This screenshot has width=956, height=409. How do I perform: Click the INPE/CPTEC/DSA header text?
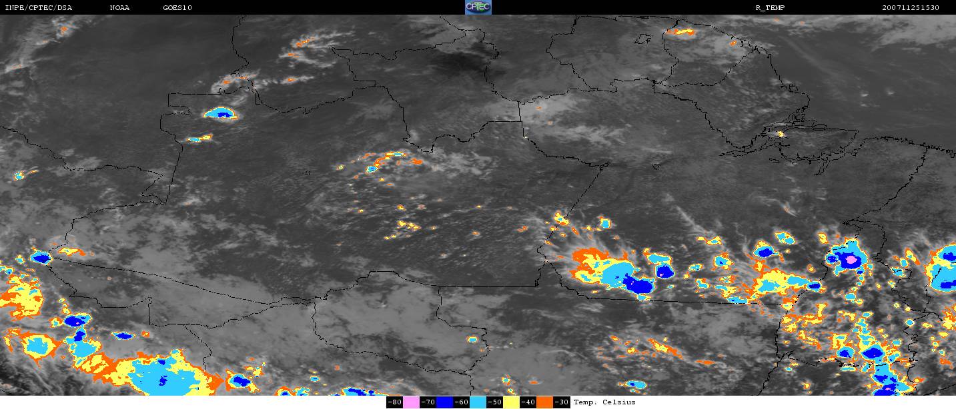point(38,8)
